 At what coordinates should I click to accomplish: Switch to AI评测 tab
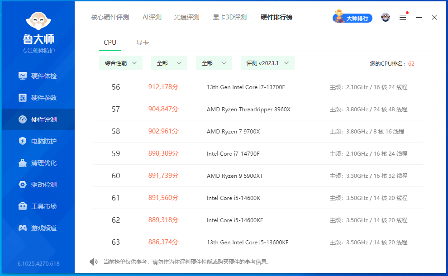click(152, 18)
